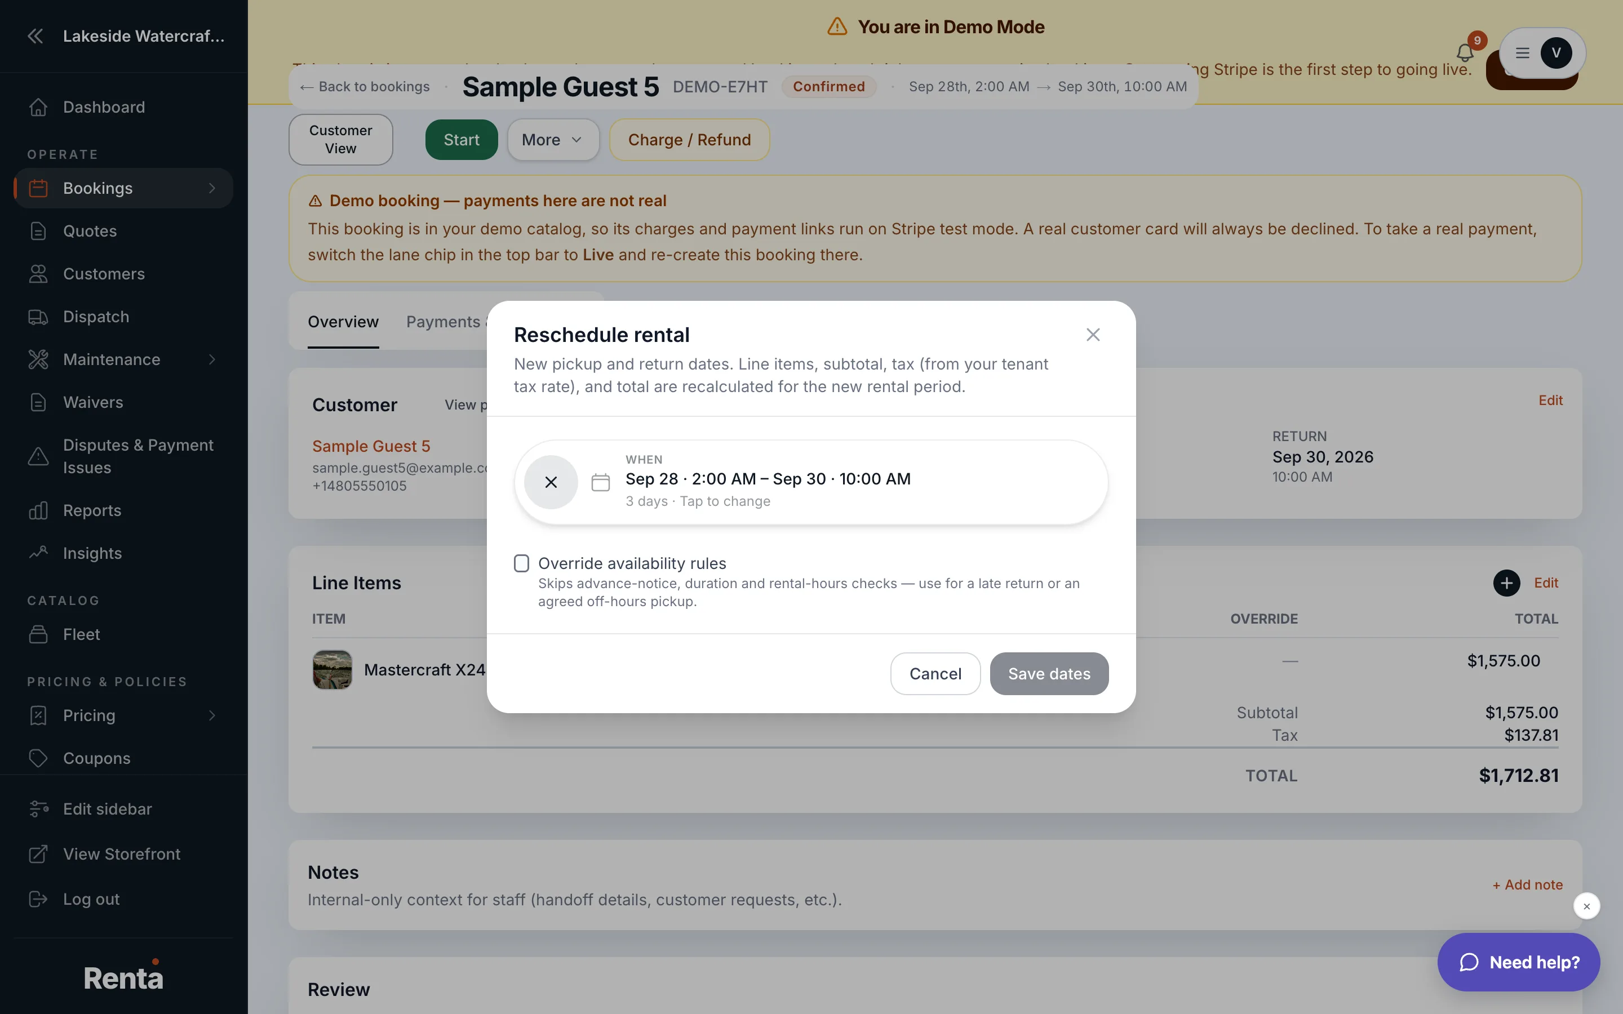Close the Reschedule rental dialog

pos(1093,335)
